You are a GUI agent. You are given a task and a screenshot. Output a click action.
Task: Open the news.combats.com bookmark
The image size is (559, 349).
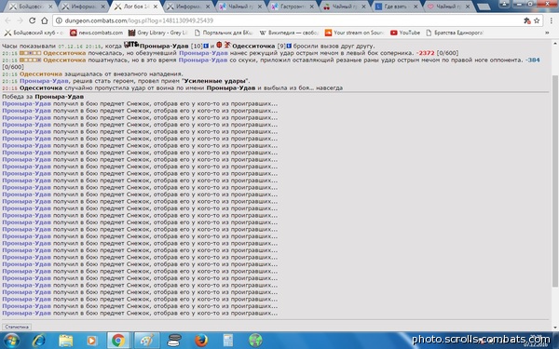pos(96,33)
